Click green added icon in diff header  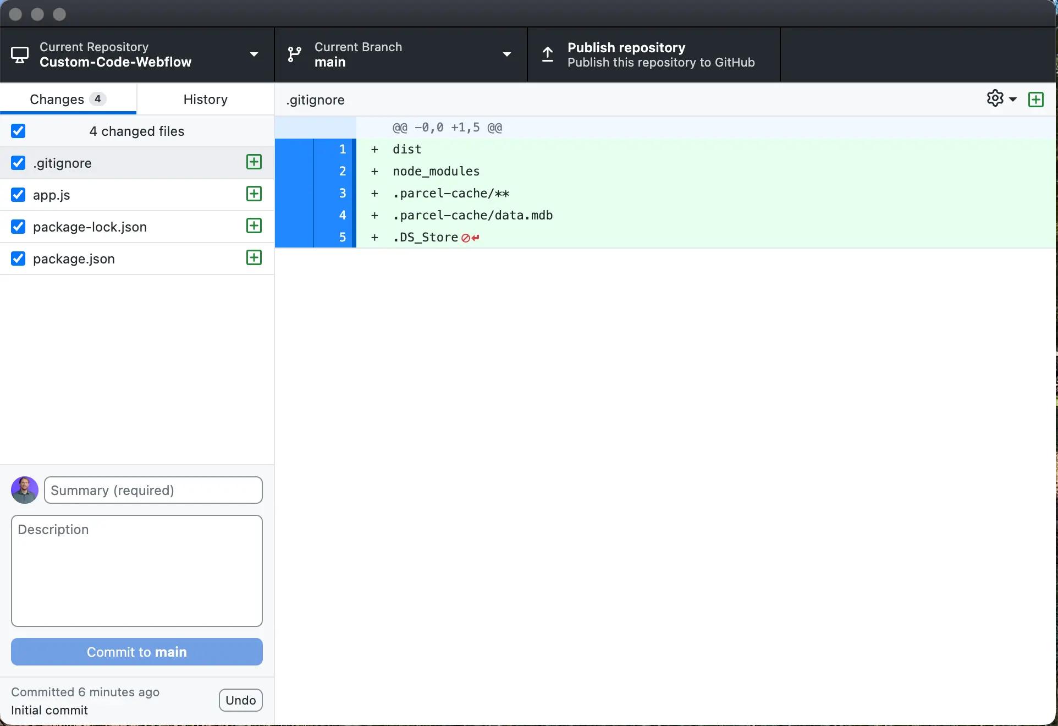[1036, 100]
